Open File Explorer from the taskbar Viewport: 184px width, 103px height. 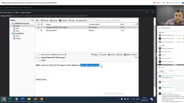pyautogui.click(x=29, y=99)
